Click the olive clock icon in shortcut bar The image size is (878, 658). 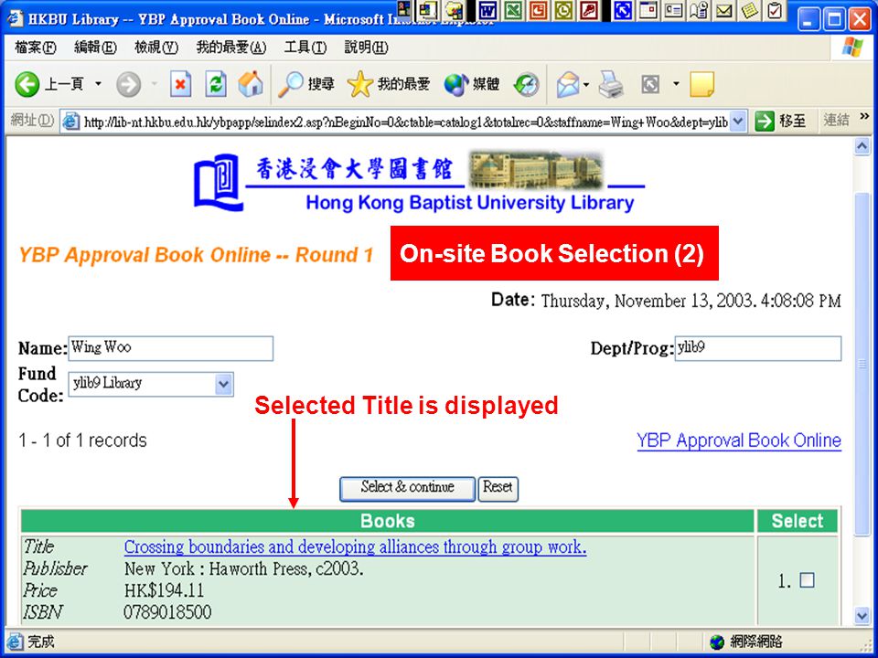tap(562, 10)
